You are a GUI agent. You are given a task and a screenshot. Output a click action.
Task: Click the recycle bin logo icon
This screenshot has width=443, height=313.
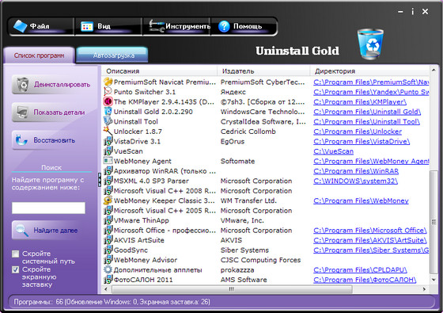pyautogui.click(x=370, y=44)
